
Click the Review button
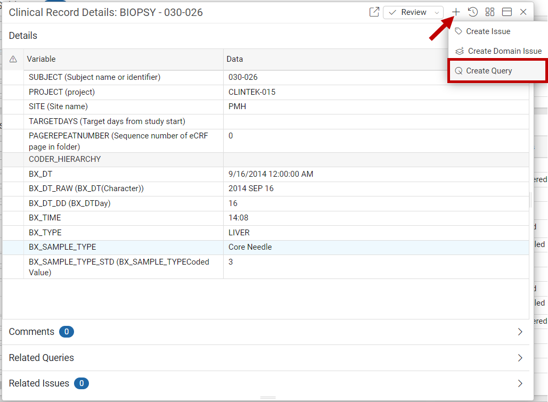[407, 12]
